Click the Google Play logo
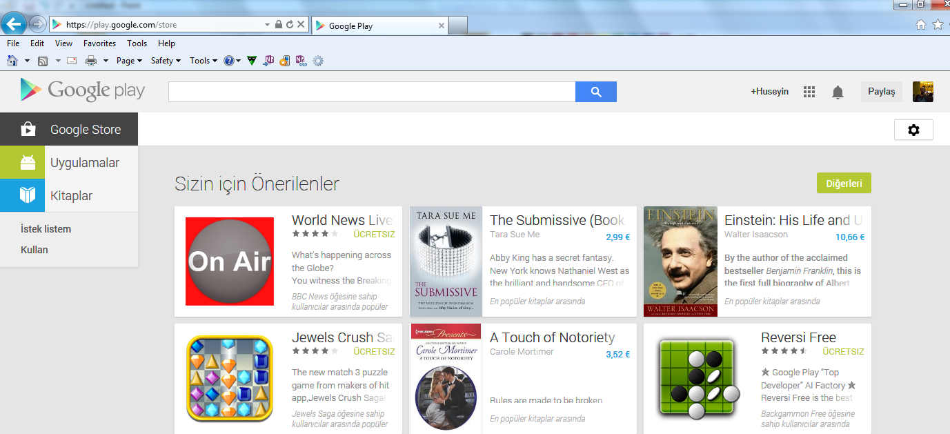Image resolution: width=950 pixels, height=434 pixels. [82, 90]
